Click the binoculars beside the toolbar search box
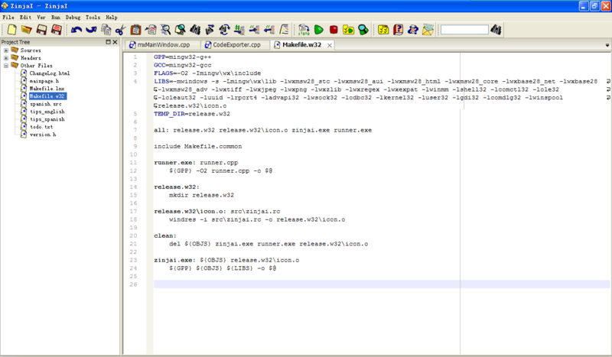 coord(496,30)
